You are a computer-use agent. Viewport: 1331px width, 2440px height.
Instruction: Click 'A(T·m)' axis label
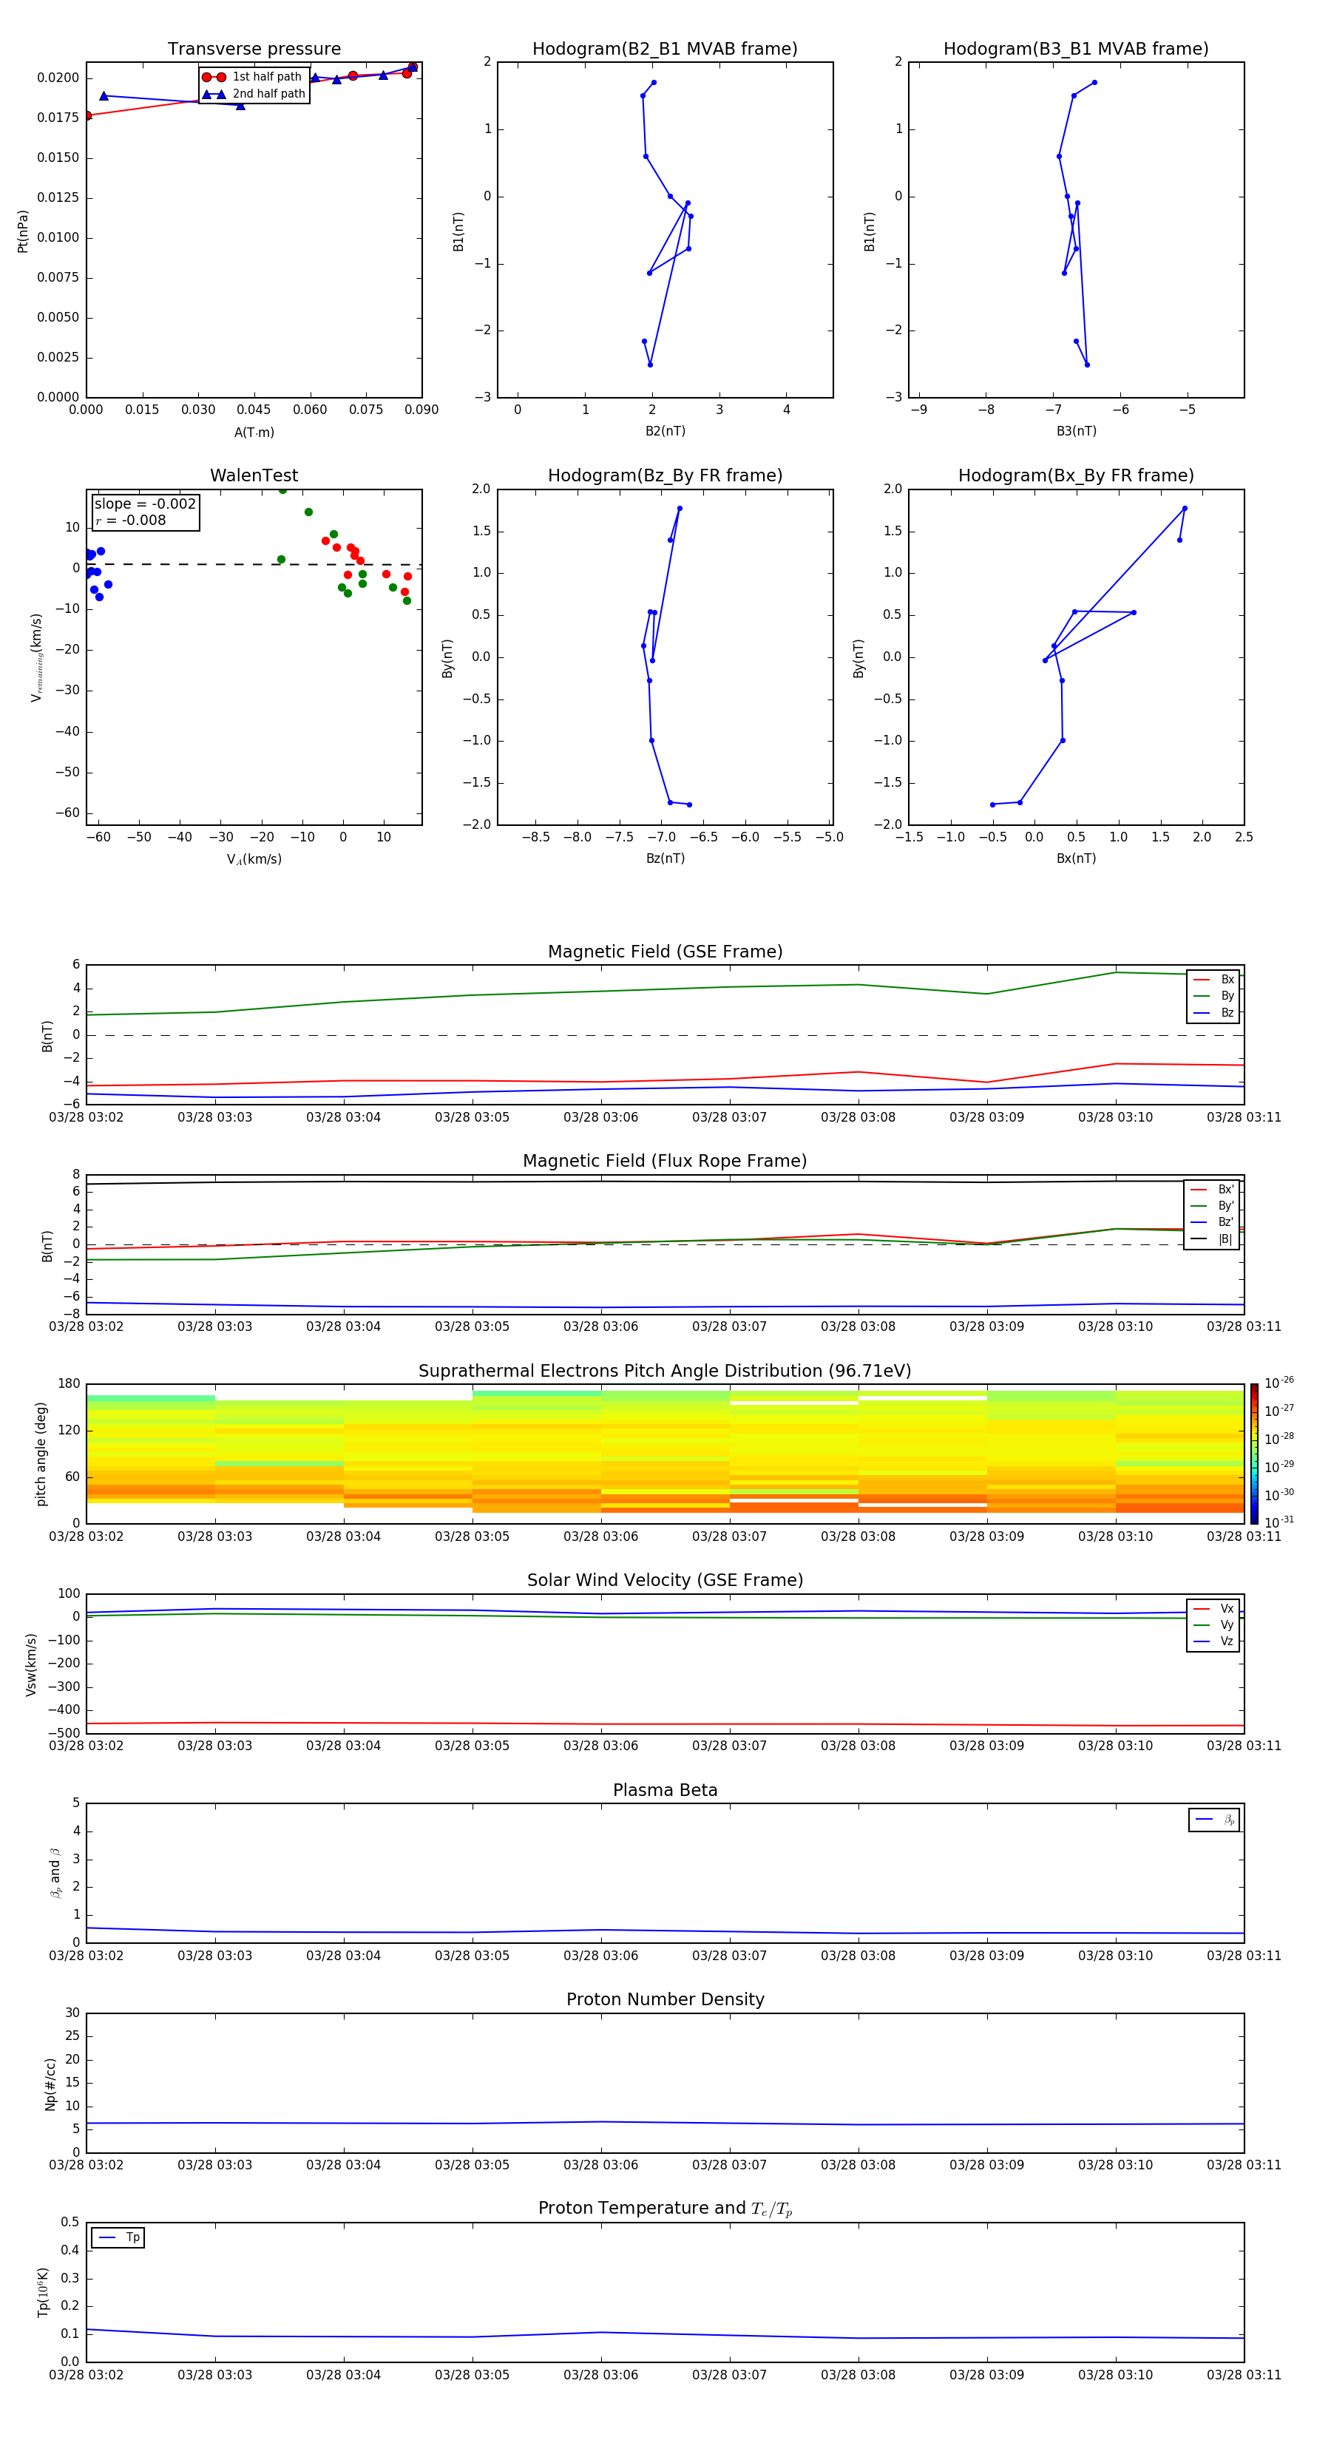pyautogui.click(x=254, y=432)
